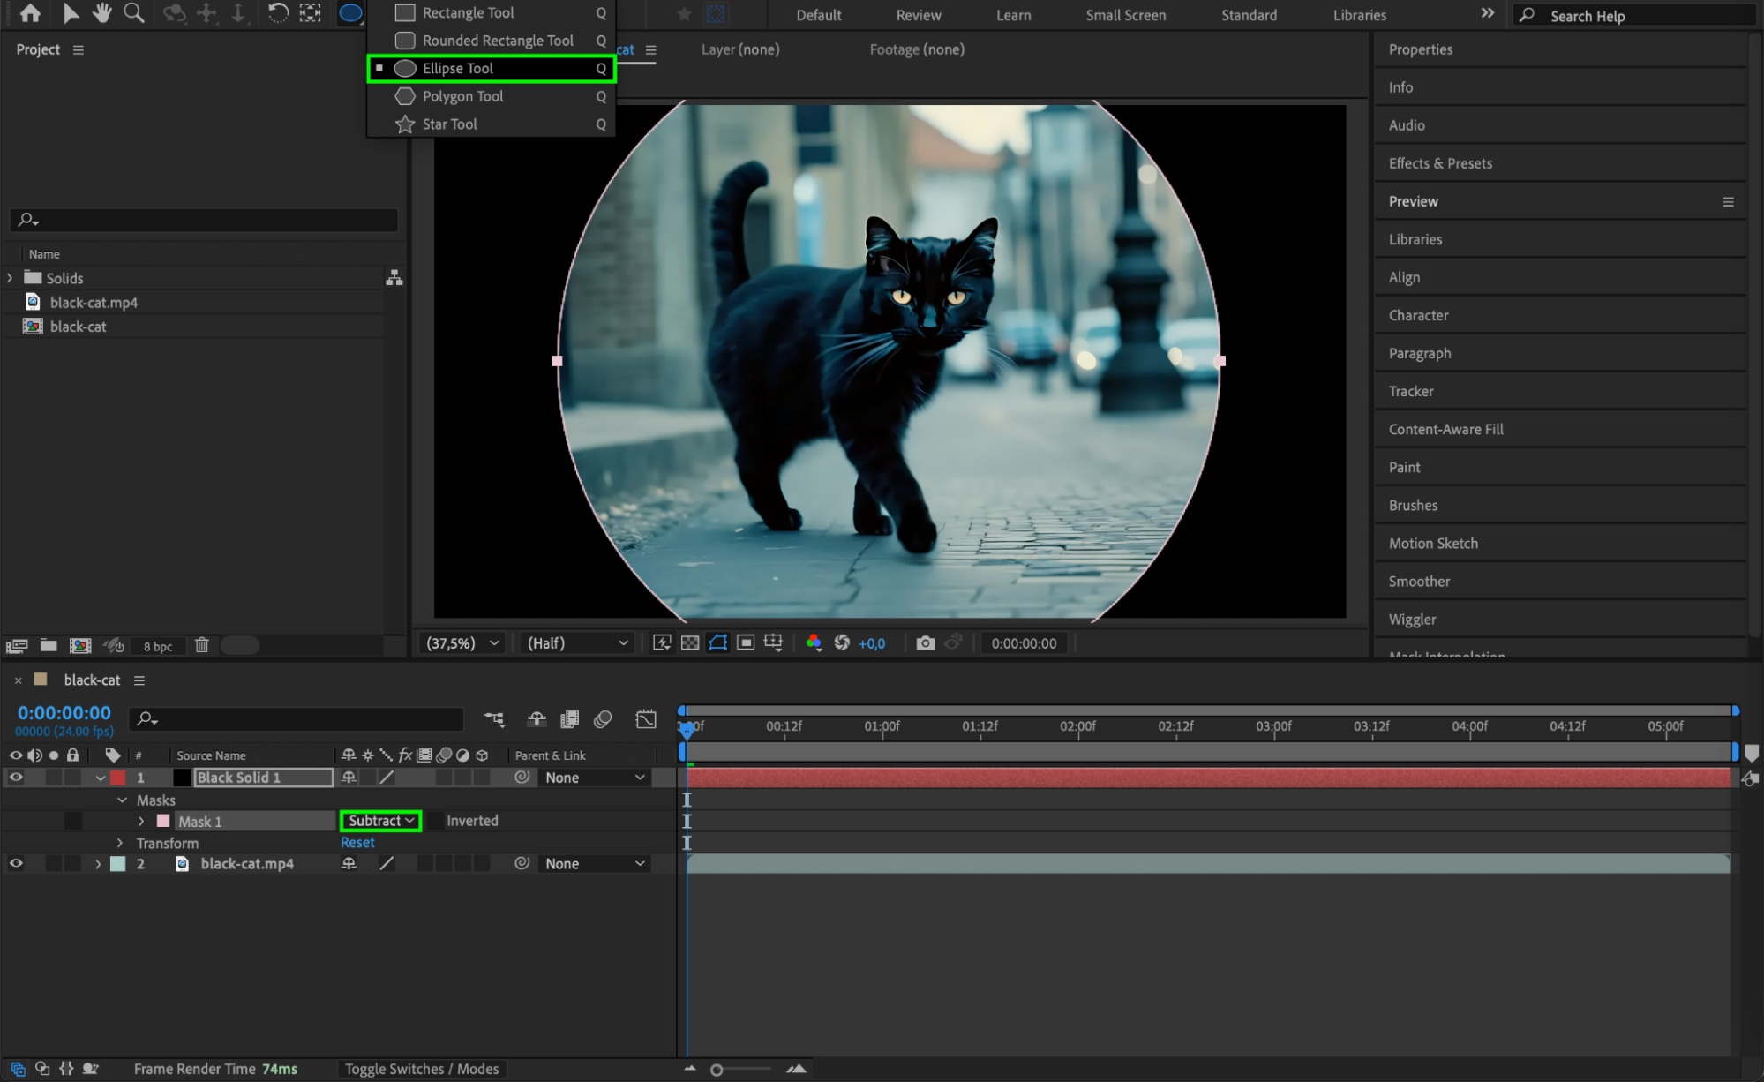This screenshot has width=1764, height=1082.
Task: Select the Zoom magnifier tool
Action: (134, 12)
